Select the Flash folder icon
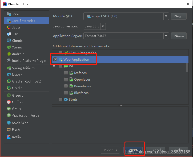 [x=9, y=129]
